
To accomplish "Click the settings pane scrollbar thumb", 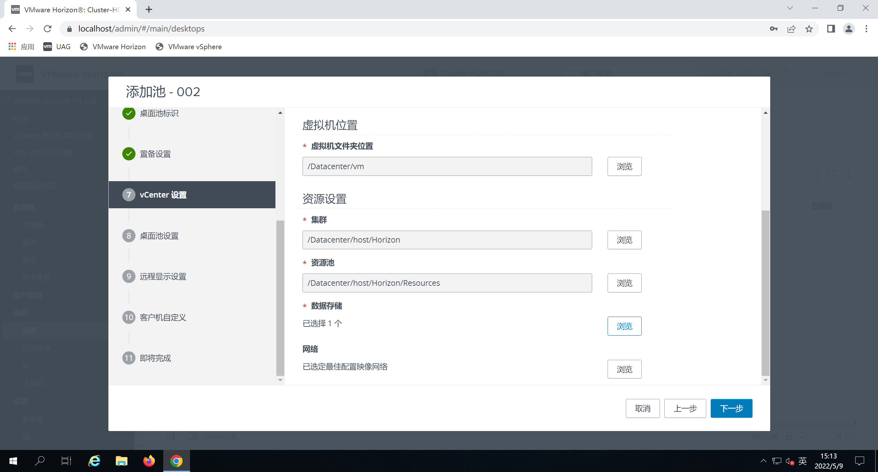I will 765,293.
